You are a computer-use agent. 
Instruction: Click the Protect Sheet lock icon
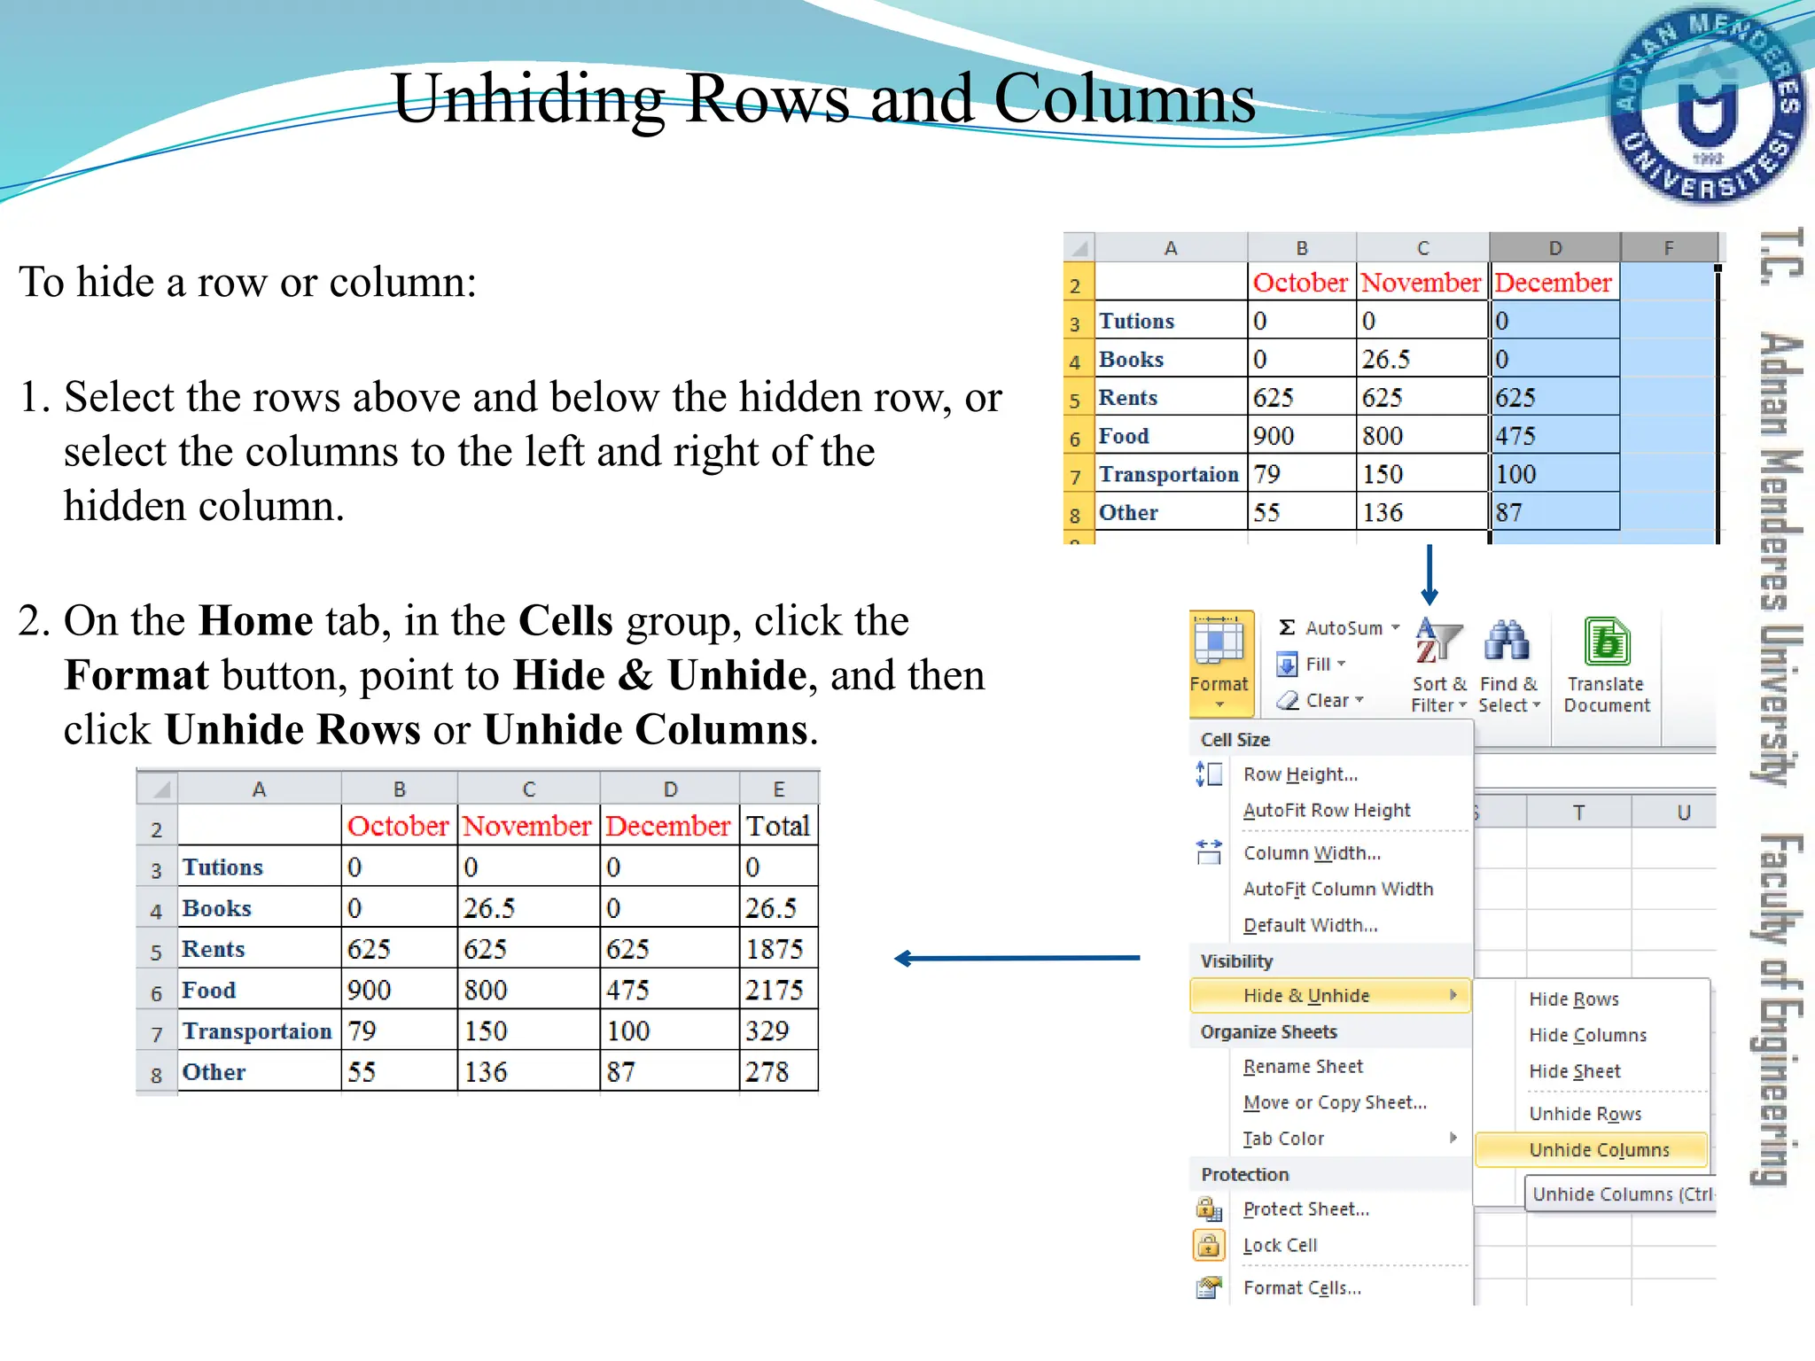pyautogui.click(x=1209, y=1209)
